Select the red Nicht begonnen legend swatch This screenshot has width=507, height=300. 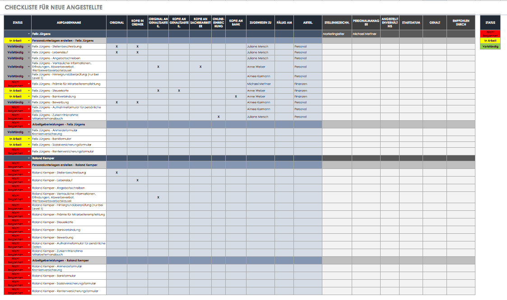[x=490, y=34]
